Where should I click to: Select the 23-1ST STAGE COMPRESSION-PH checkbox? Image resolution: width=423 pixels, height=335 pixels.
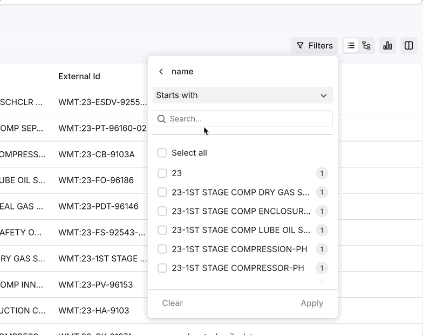pos(162,249)
